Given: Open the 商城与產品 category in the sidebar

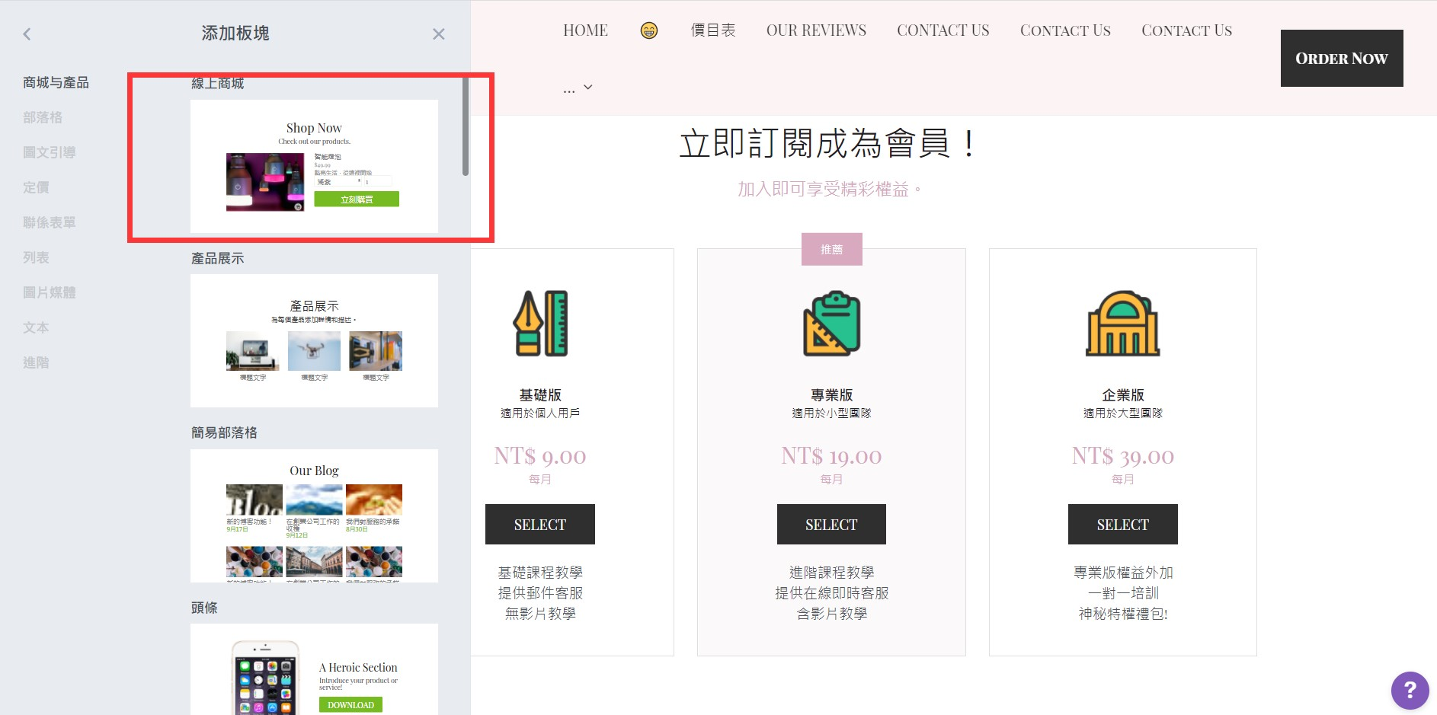Looking at the screenshot, I should (54, 82).
